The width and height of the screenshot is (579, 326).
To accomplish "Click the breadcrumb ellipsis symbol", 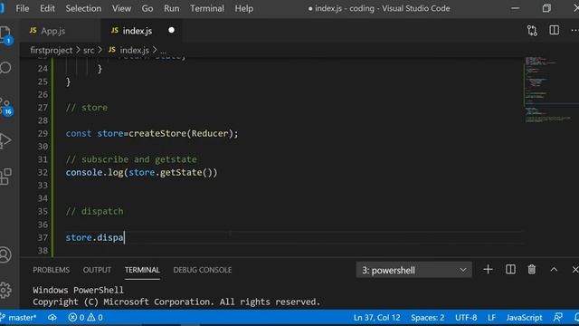I will tap(163, 51).
